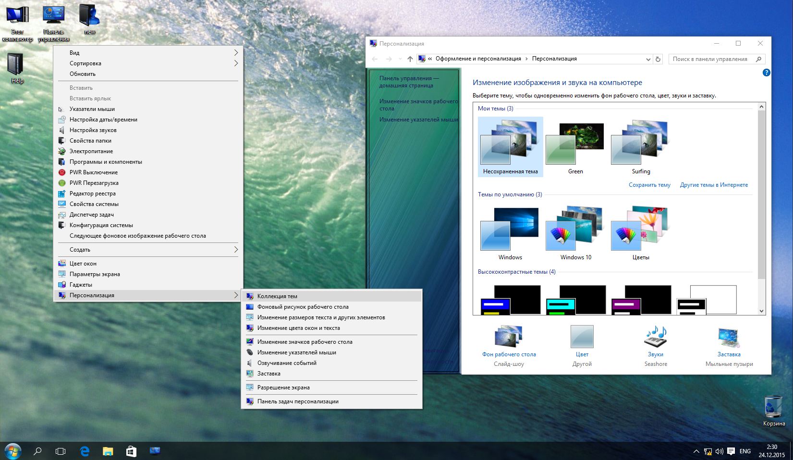The height and width of the screenshot is (460, 793).
Task: Expand the Вид submenu
Action: (148, 53)
